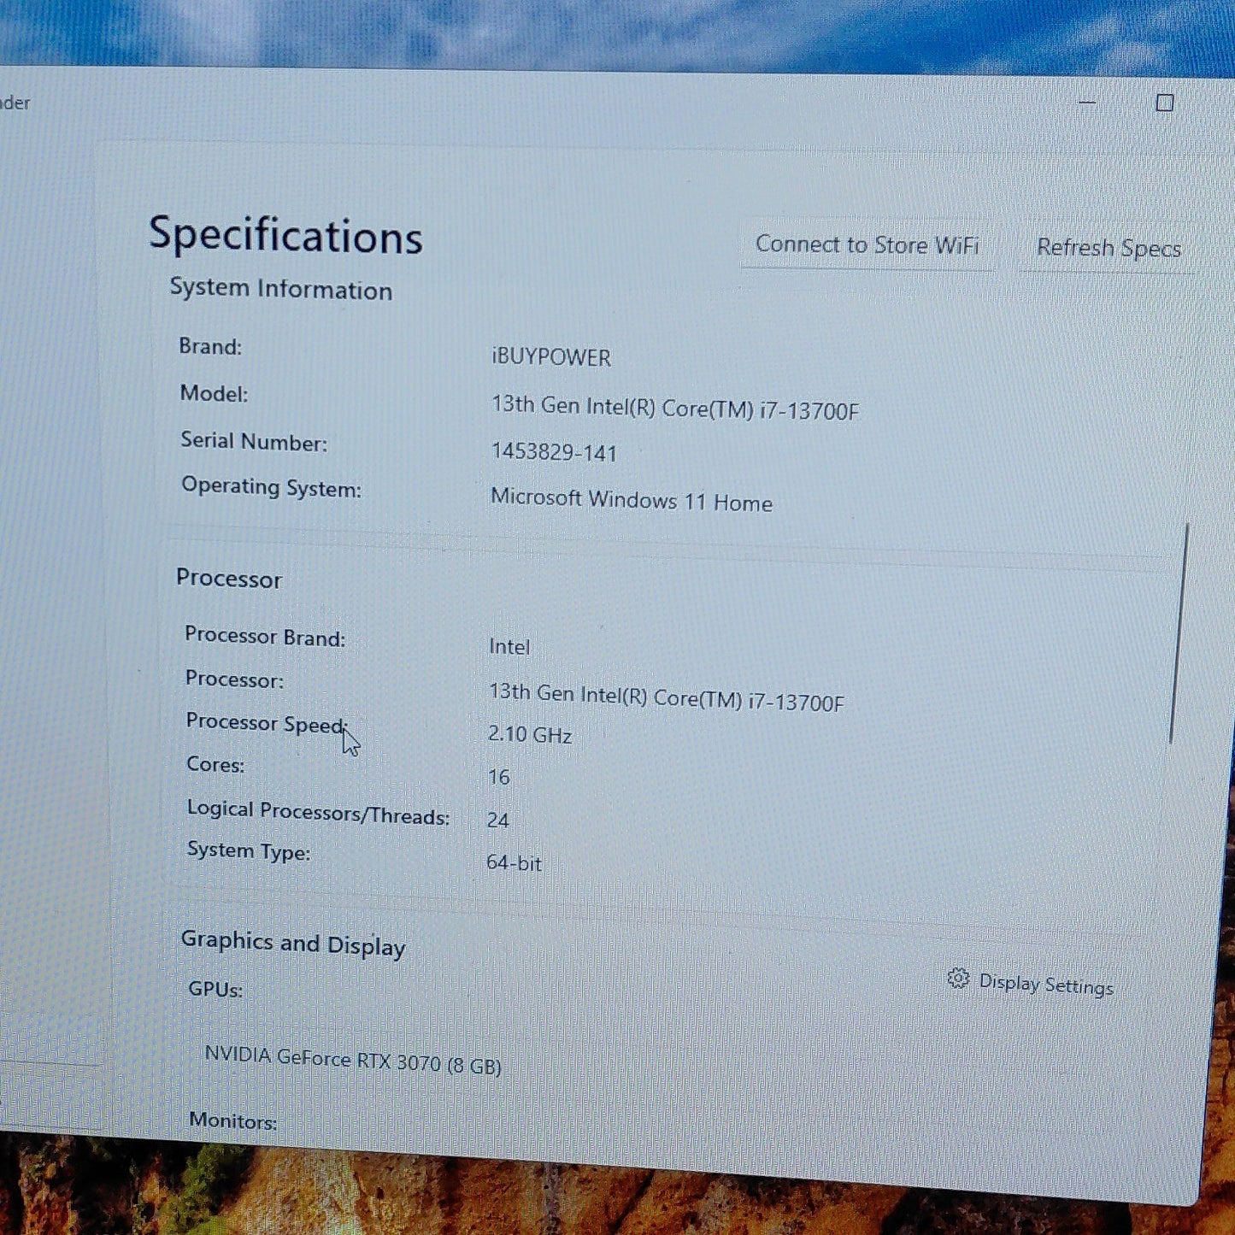Click the Operating System: label
The width and height of the screenshot is (1235, 1235).
271,487
